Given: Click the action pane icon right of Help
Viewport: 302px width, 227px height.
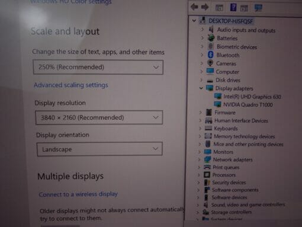Looking at the screenshot, I should (x=244, y=8).
